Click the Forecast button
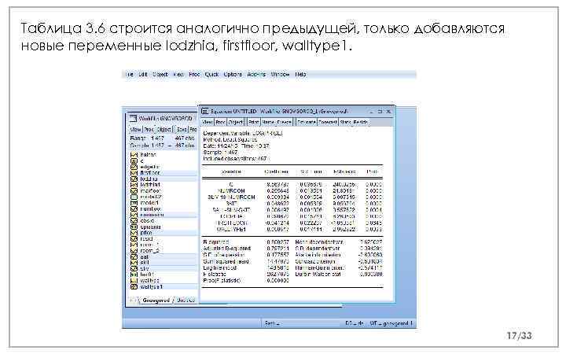The image size is (566, 354). (328, 123)
